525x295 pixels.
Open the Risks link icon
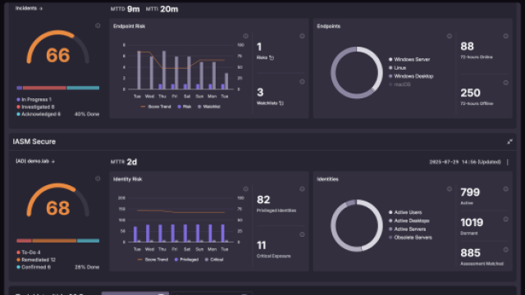coord(272,58)
